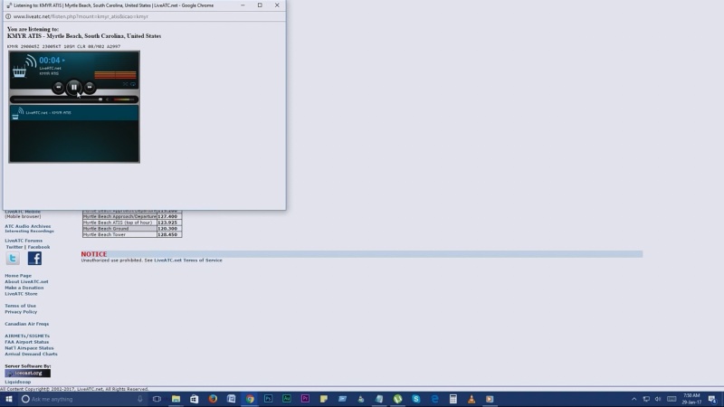This screenshot has width=724, height=407.
Task: Open the ATC Audio Archives link
Action: pyautogui.click(x=28, y=226)
